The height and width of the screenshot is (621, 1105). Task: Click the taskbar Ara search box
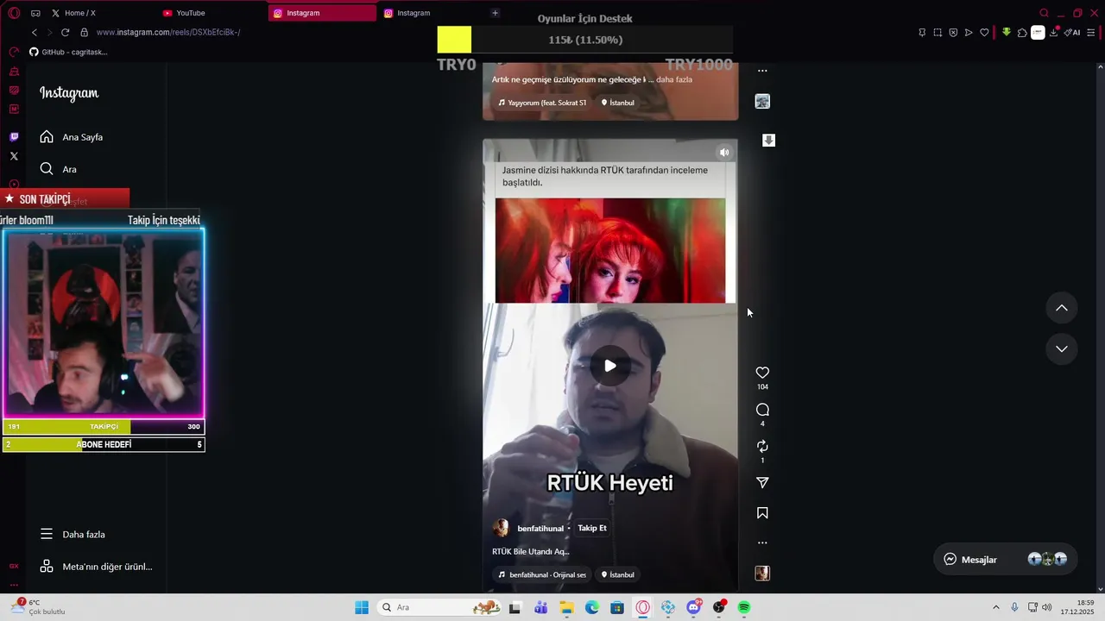440,607
